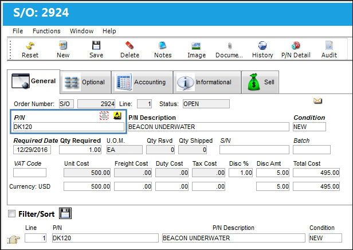
Task: Open the Help menu
Action: [109, 31]
